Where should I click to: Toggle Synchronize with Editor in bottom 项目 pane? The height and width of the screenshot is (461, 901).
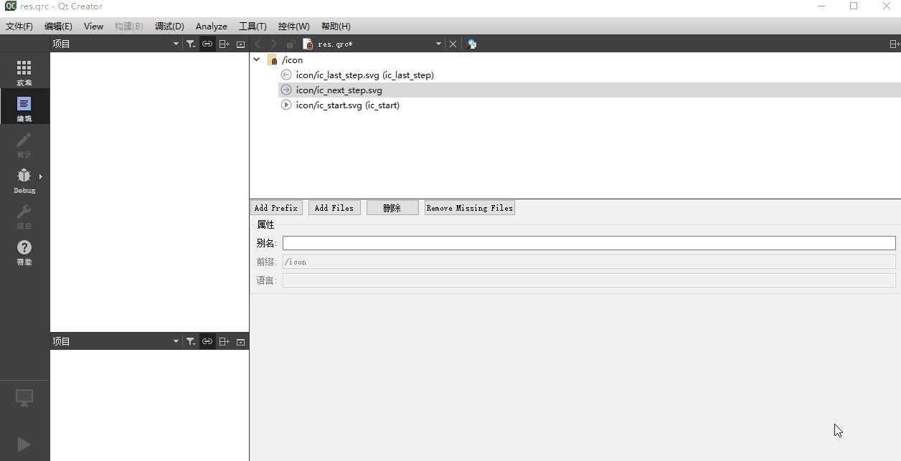[207, 342]
